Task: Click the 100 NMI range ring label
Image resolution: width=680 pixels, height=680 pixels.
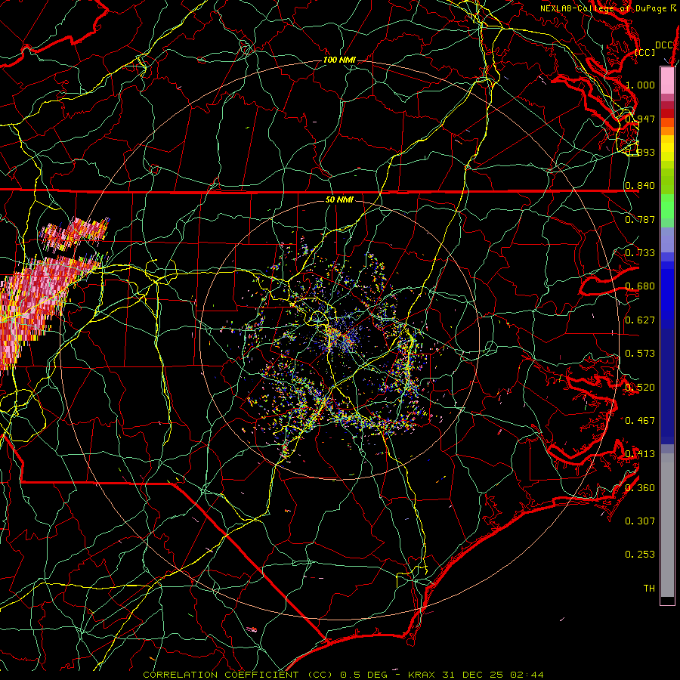Action: pos(339,60)
